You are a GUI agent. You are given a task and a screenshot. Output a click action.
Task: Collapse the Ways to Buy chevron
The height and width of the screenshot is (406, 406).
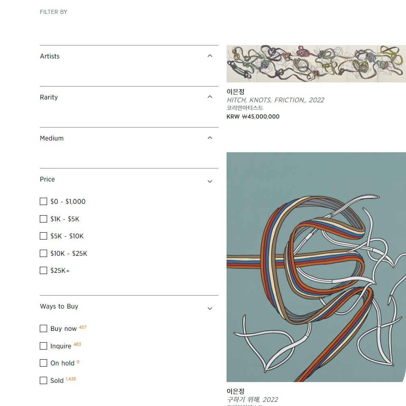pyautogui.click(x=210, y=309)
